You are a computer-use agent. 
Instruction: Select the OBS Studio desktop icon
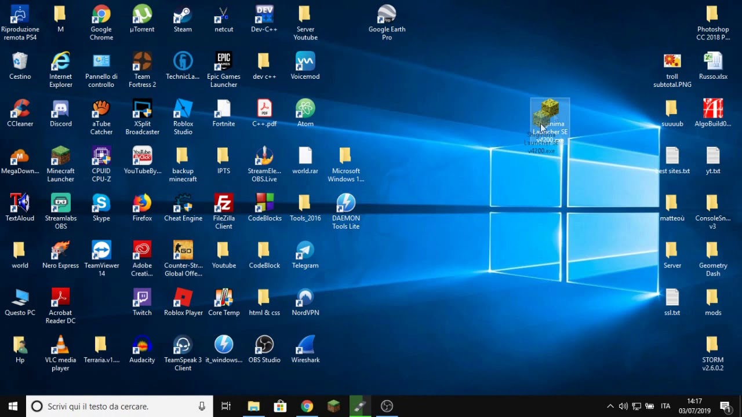(264, 350)
